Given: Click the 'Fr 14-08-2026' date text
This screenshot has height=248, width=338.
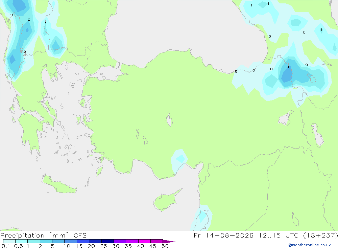Looking at the screenshot, I should click(223, 235).
